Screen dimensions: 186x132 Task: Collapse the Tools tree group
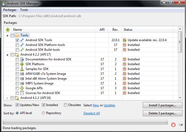(x=7, y=35)
